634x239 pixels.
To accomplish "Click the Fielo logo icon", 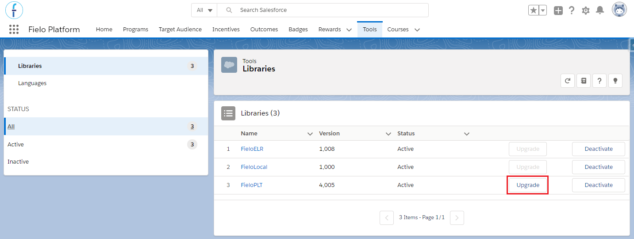I will [x=14, y=10].
